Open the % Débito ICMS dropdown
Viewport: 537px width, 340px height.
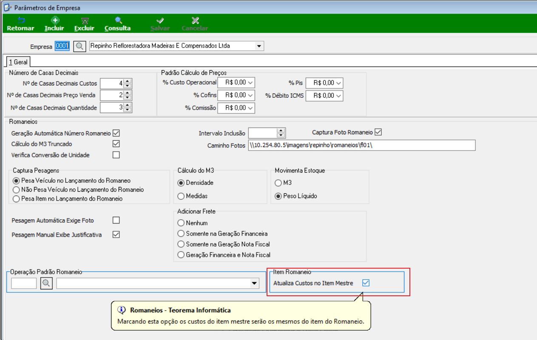[x=338, y=96]
